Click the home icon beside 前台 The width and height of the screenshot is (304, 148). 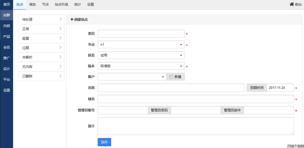pos(292,4)
